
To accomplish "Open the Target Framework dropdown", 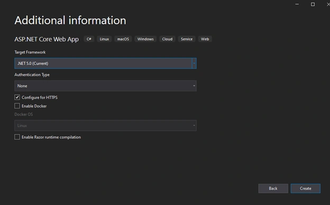I will pyautogui.click(x=105, y=63).
